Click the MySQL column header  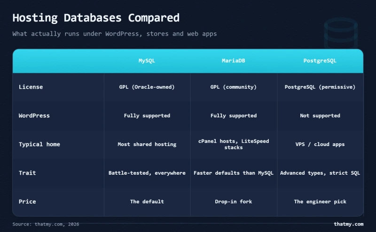[x=147, y=61]
